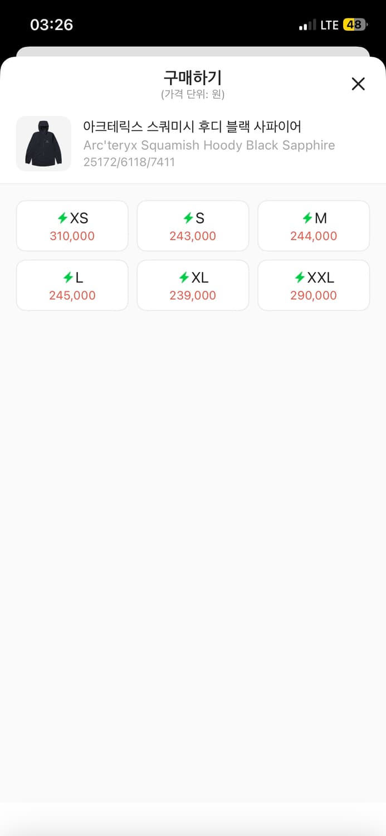Tap the model number 25172/6118/7411
Image resolution: width=386 pixels, height=836 pixels.
(129, 162)
